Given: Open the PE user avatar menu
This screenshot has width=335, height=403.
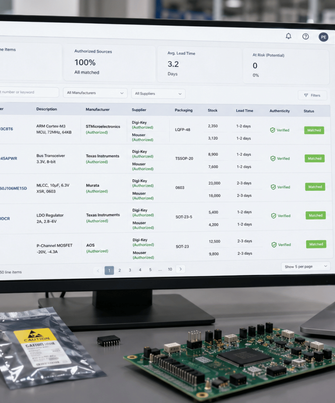Looking at the screenshot, I should pyautogui.click(x=323, y=37).
